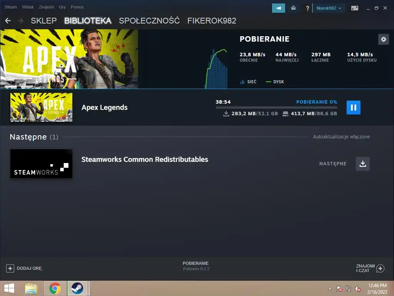Click the Następne (1) queue header
The height and width of the screenshot is (296, 394).
click(x=34, y=137)
